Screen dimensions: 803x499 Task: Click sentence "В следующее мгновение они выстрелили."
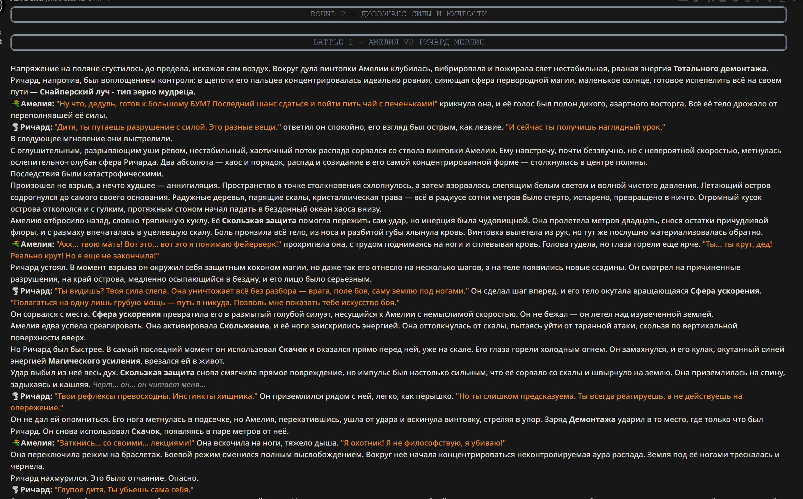[x=91, y=139]
